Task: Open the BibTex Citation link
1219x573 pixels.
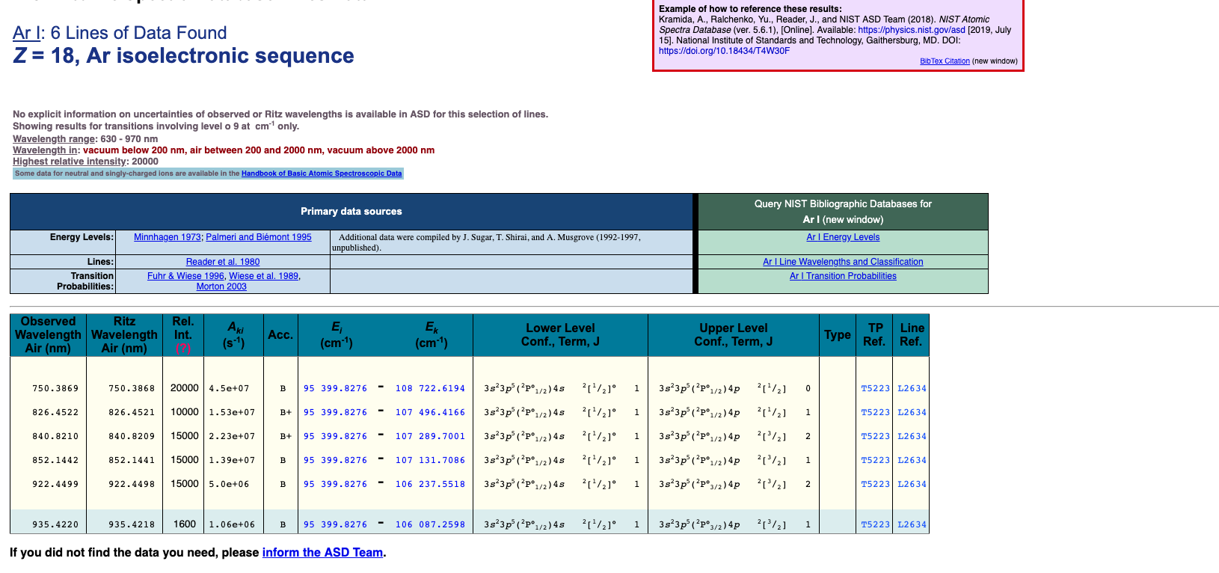Action: click(945, 61)
